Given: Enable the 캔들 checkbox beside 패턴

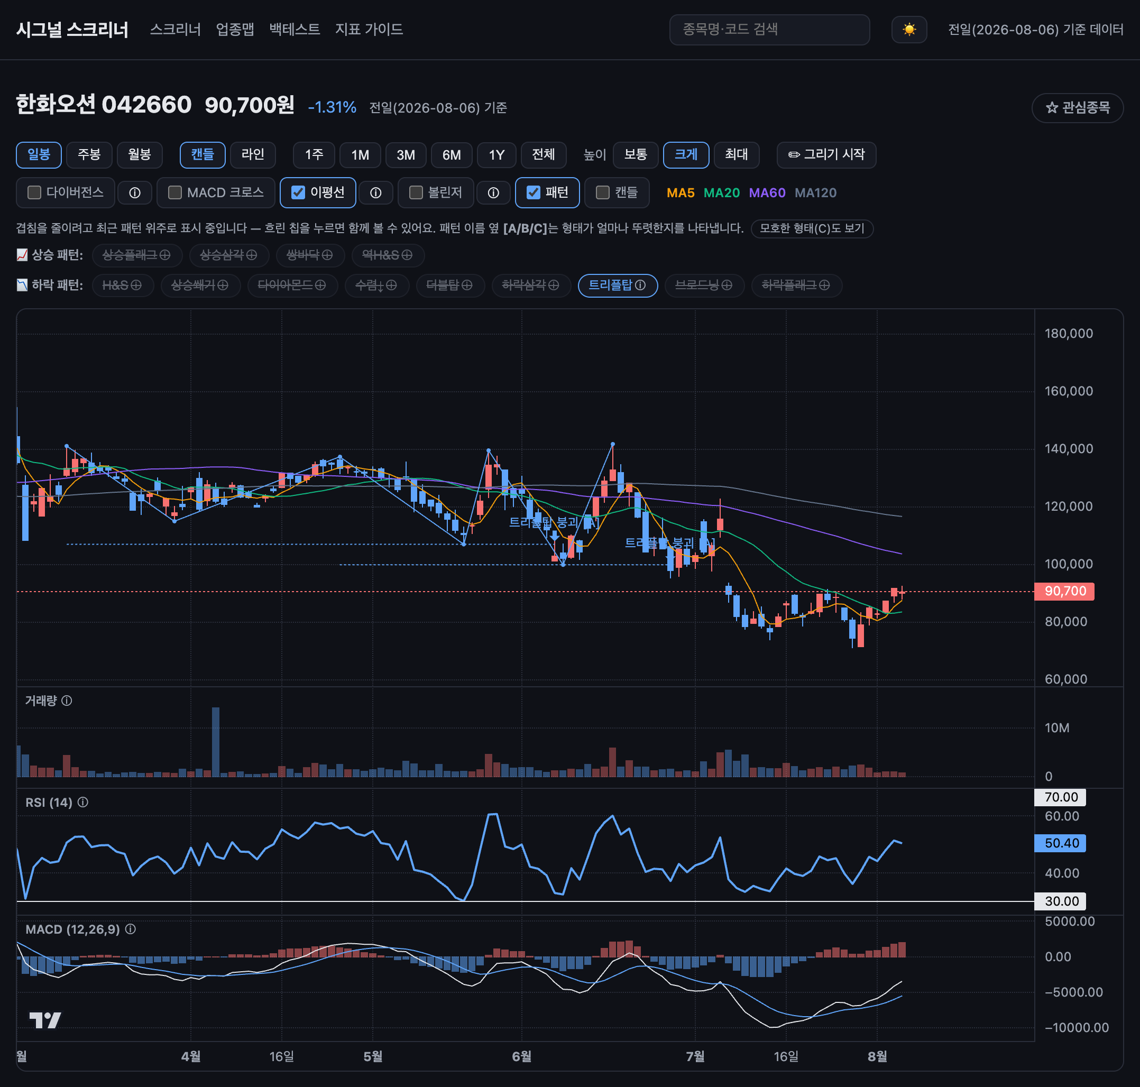Looking at the screenshot, I should pos(603,192).
